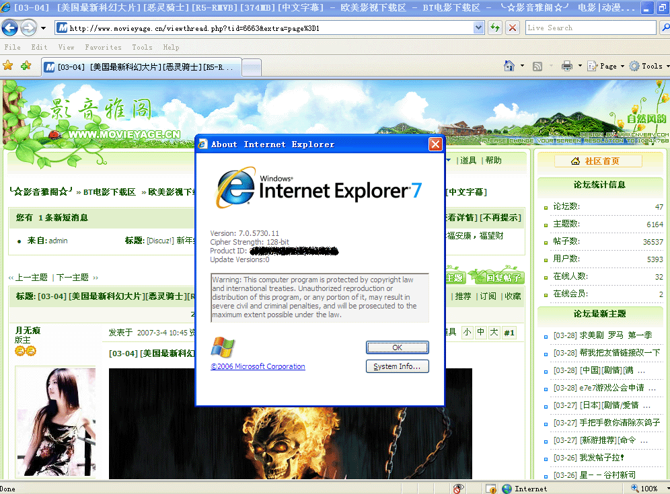Open a new blank tab
This screenshot has height=494, width=670.
pos(252,67)
